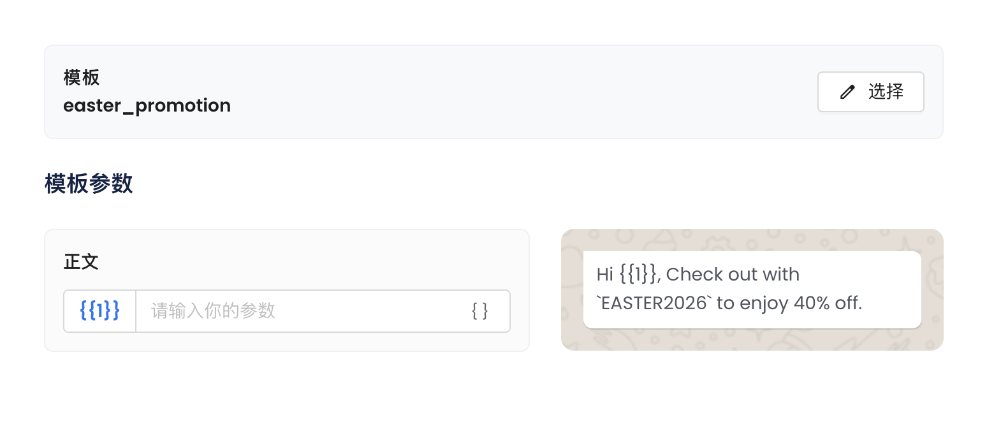This screenshot has height=431, width=987.
Task: Click the '40% off' text in preview
Action: pos(828,303)
